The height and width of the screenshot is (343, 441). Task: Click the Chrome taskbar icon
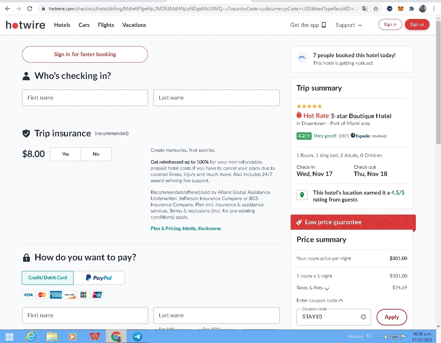116,337
